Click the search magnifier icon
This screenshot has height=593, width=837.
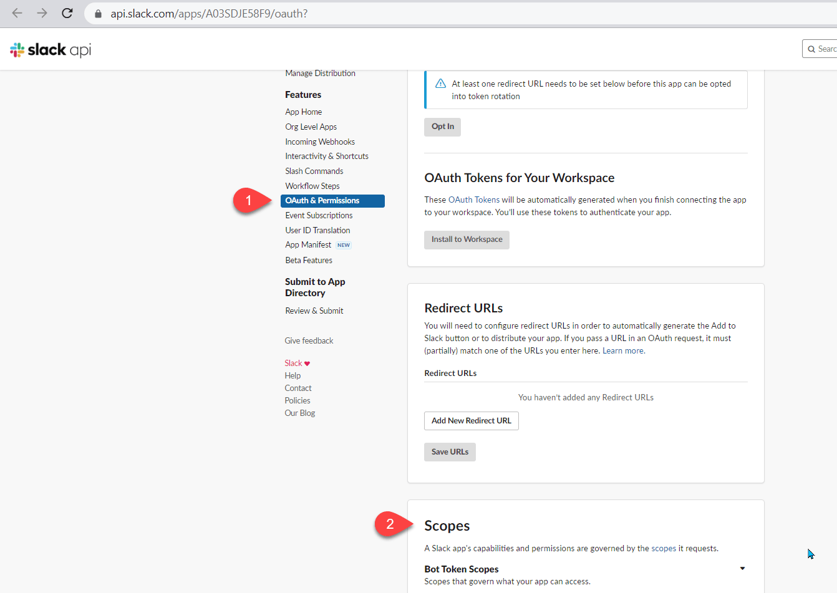click(x=811, y=49)
